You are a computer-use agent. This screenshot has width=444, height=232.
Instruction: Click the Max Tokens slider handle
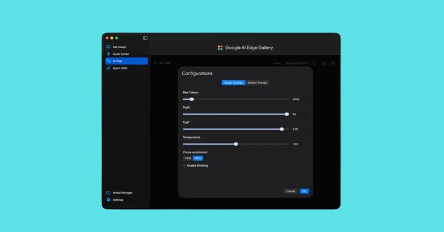click(192, 99)
